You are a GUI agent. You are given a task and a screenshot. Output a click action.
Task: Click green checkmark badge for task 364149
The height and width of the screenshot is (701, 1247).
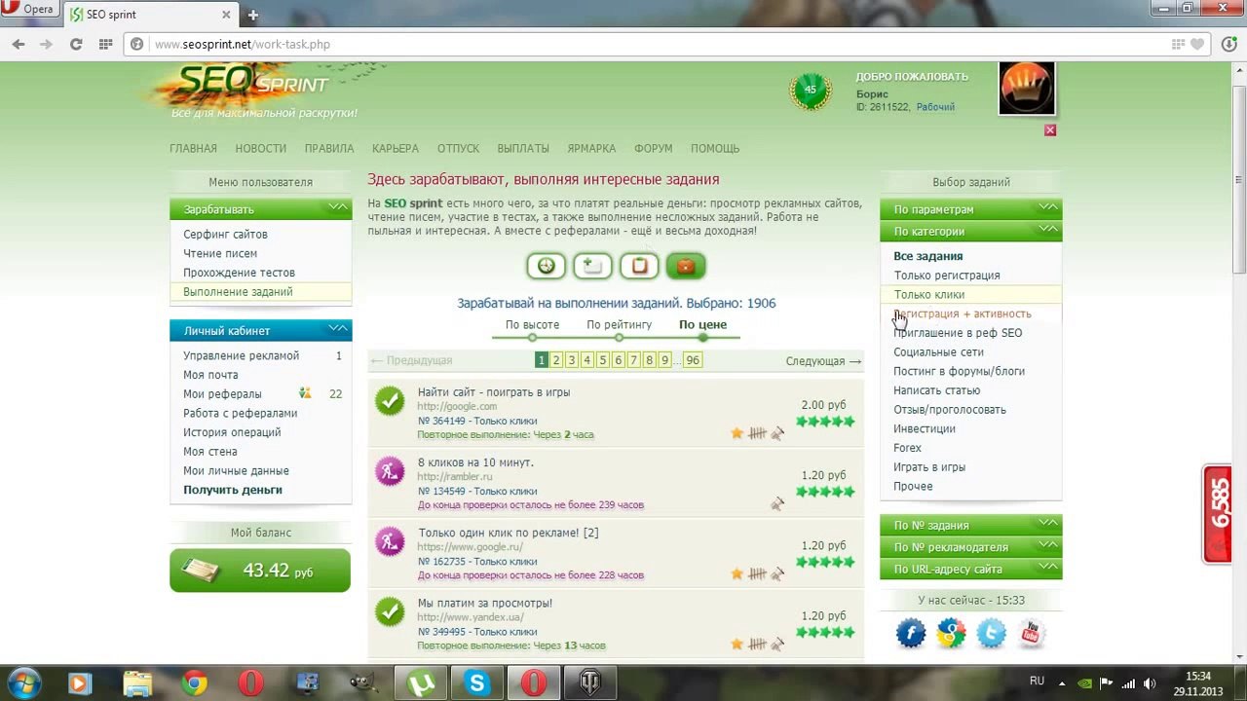click(x=391, y=401)
